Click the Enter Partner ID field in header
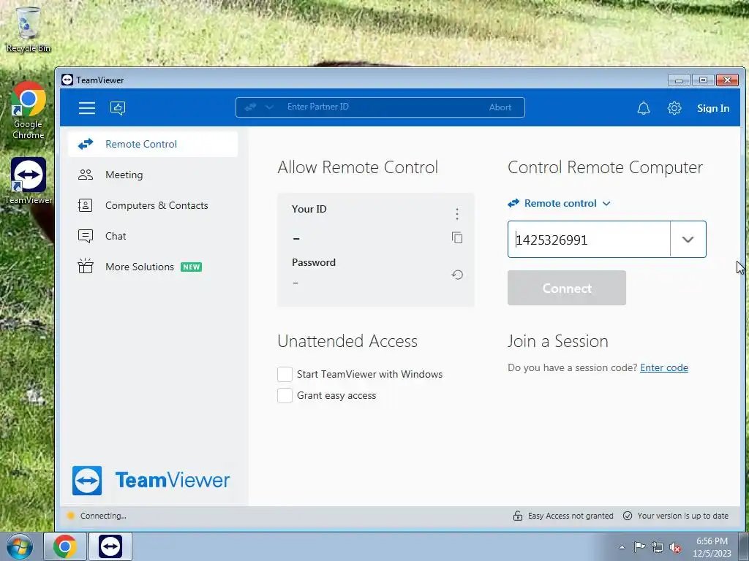Viewport: 749px width, 561px height. (x=382, y=107)
